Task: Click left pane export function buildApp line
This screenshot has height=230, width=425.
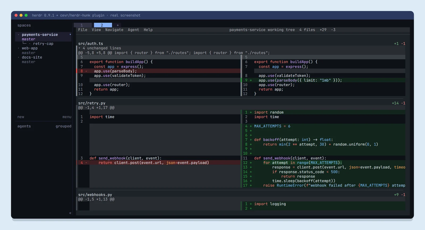Action: pyautogui.click(x=159, y=62)
